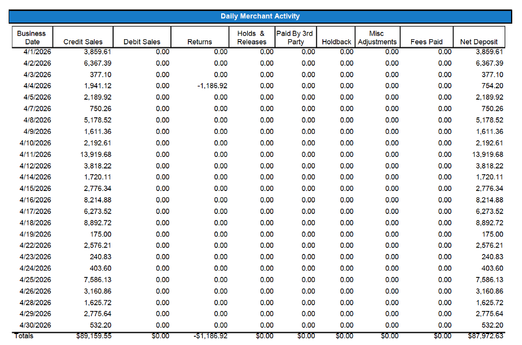Screen dimensions: 522x345
Task: Select the Returns column header
Action: click(200, 37)
